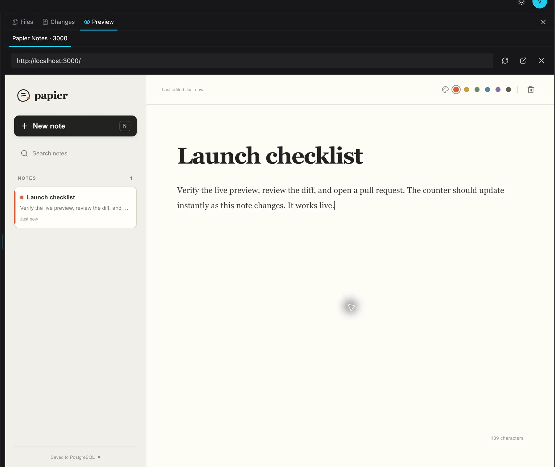The image size is (555, 467).
Task: Delete the note with the trash icon
Action: (x=531, y=90)
